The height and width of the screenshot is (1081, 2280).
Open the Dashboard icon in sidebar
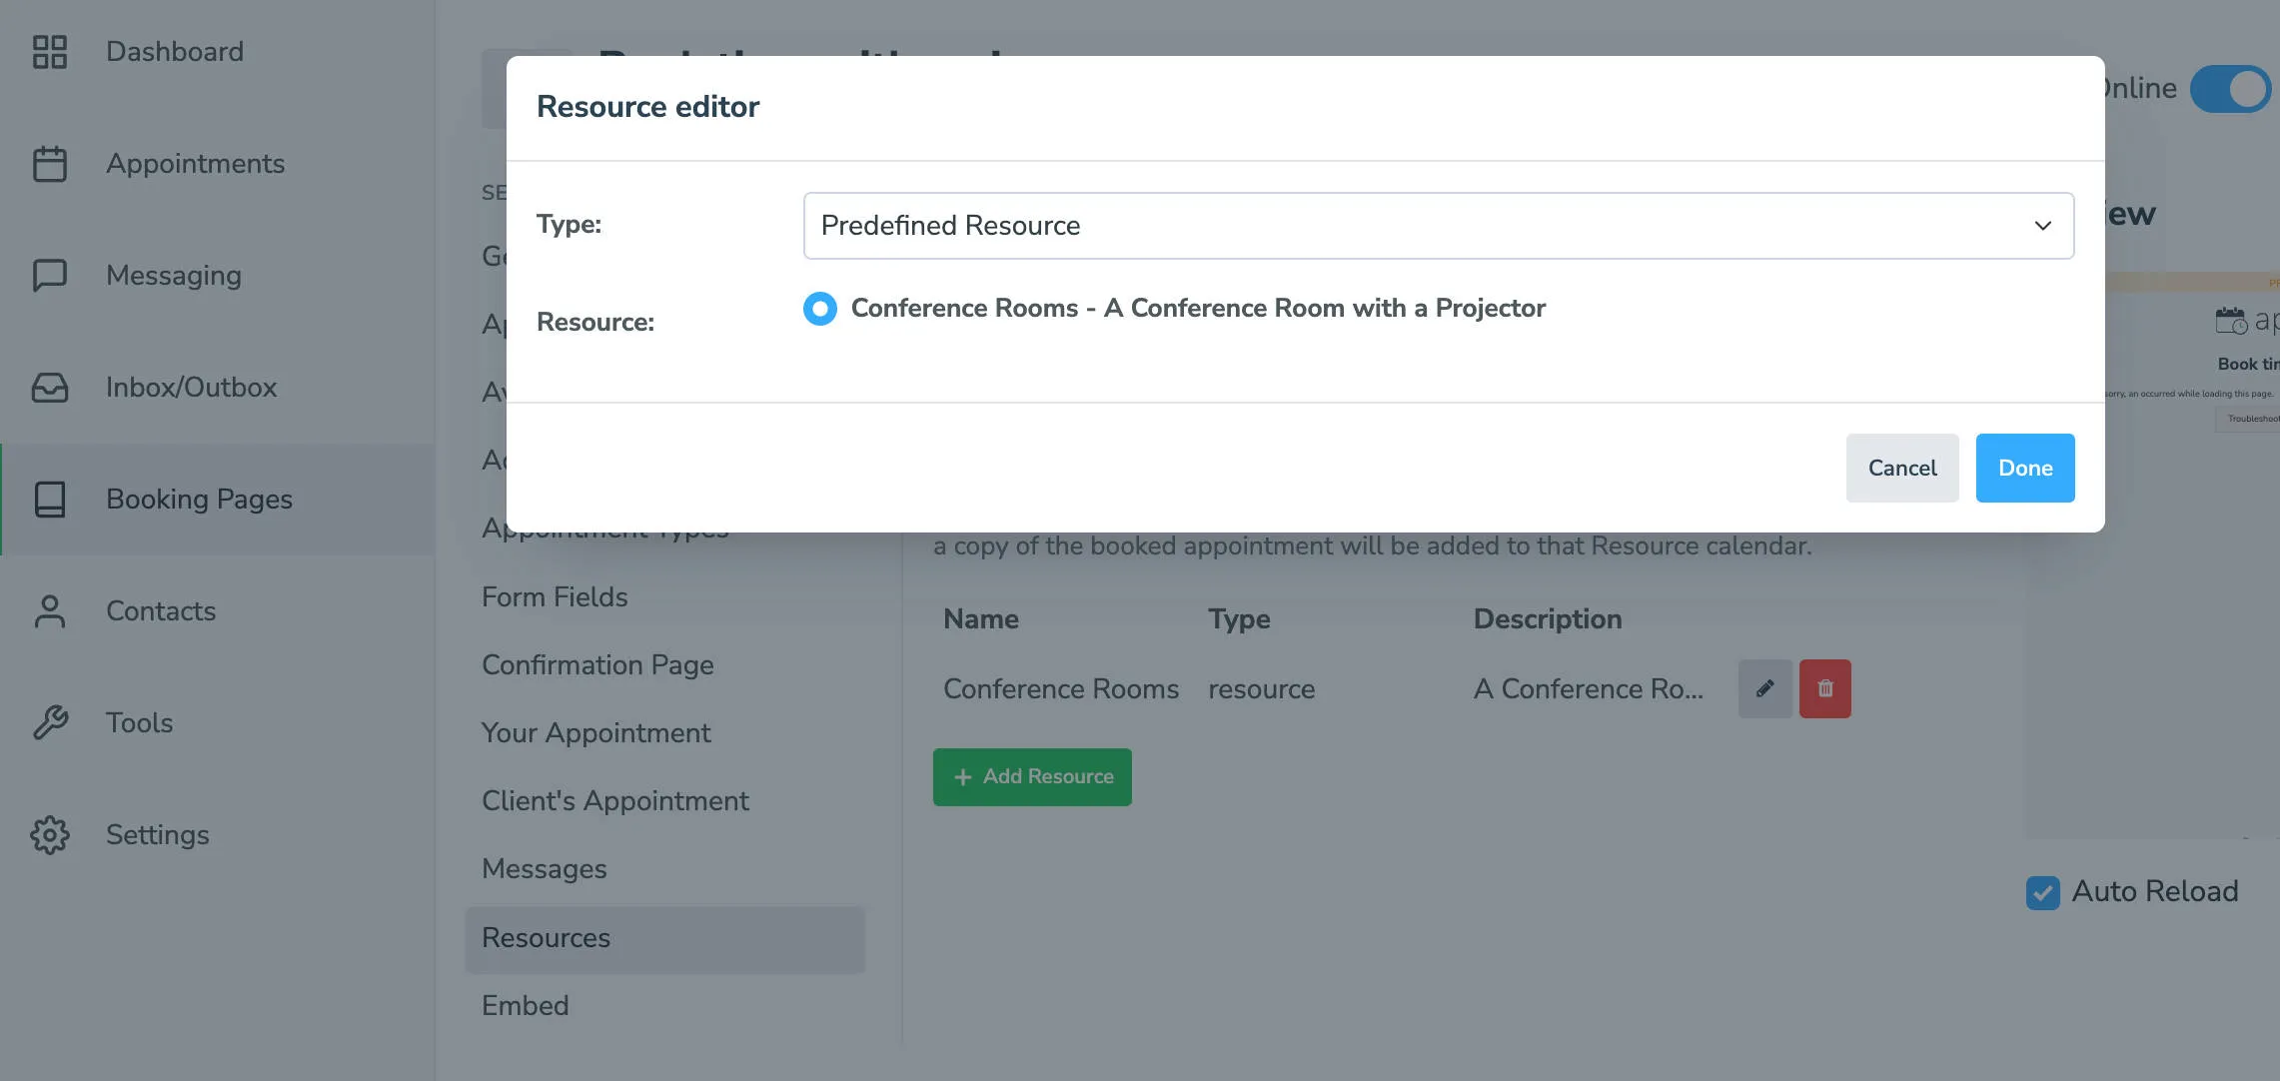[x=50, y=52]
